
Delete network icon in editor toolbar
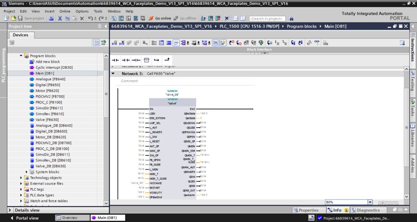pyautogui.click(x=122, y=42)
